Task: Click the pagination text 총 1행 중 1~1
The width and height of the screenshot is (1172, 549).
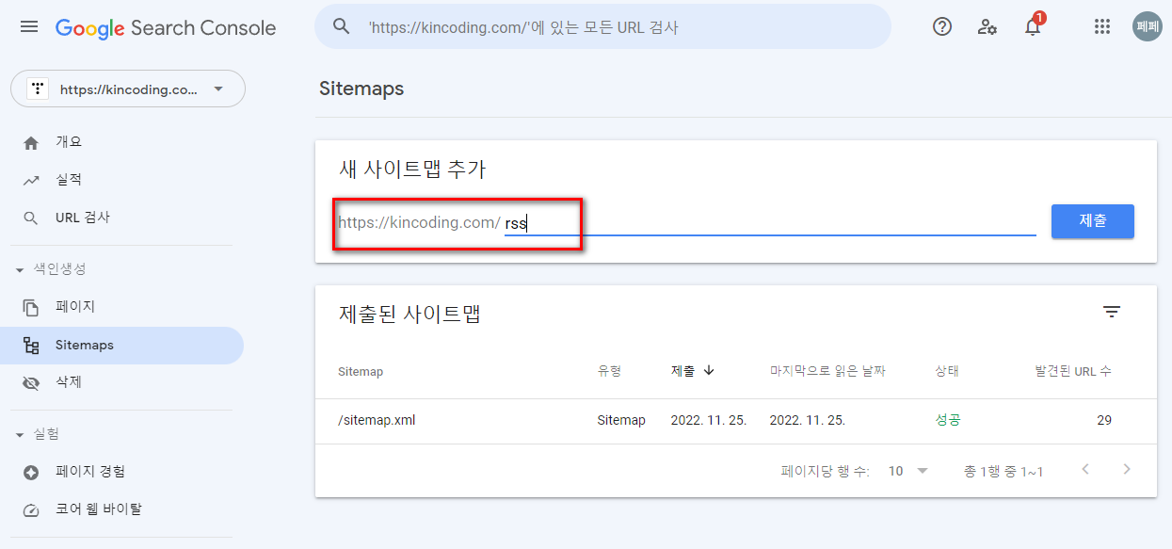Action: (1003, 471)
